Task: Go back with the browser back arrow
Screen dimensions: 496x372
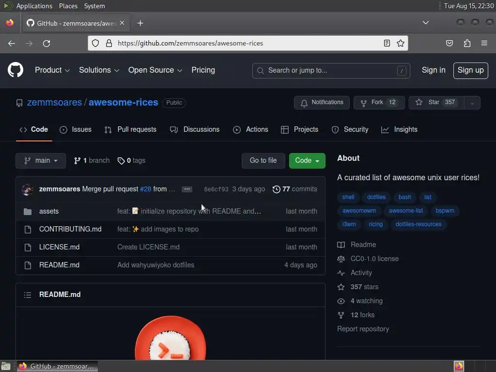Action: (12, 43)
